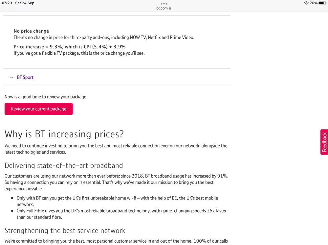Tap the three-dot page indicator above bt.com
Viewport: 328px width, 245px height.
tap(164, 4)
